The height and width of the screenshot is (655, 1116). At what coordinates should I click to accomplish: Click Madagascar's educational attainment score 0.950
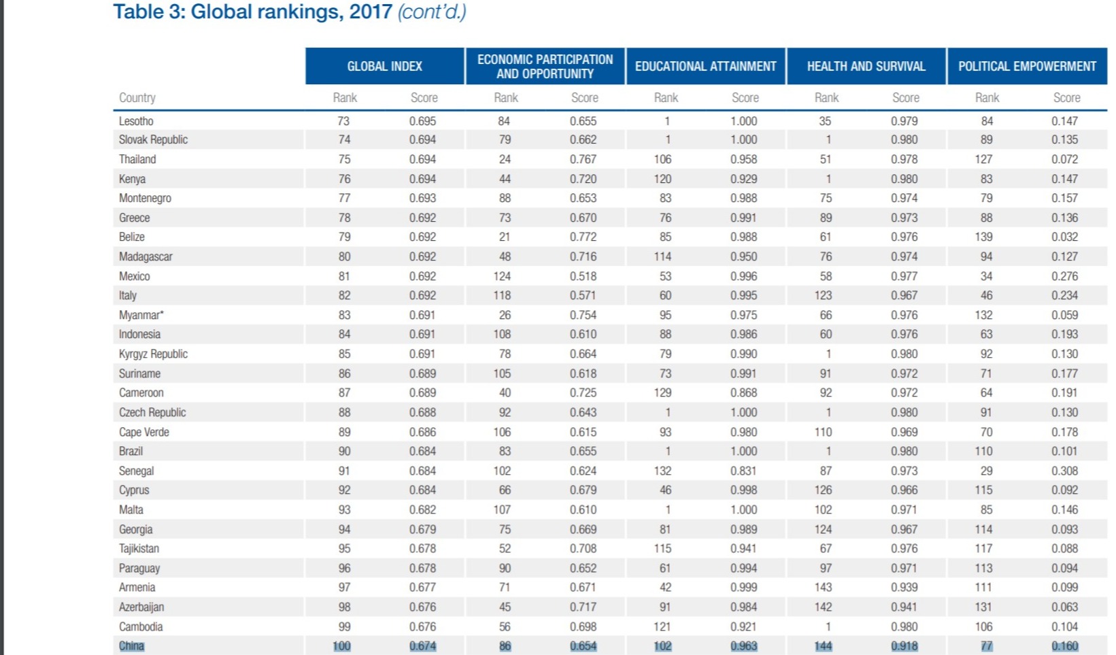tap(744, 256)
